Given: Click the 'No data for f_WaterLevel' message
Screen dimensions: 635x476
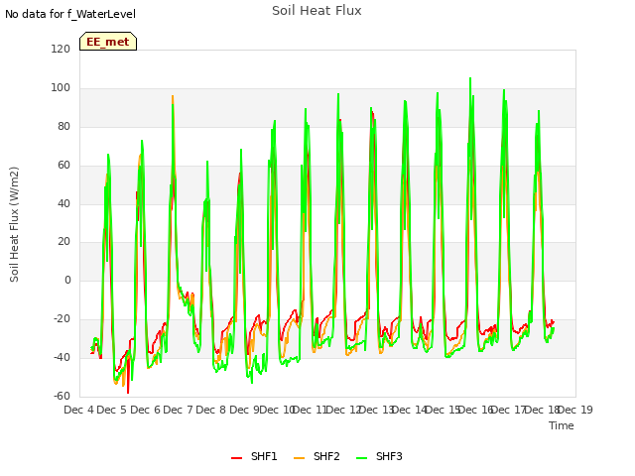Looking at the screenshot, I should (70, 14).
